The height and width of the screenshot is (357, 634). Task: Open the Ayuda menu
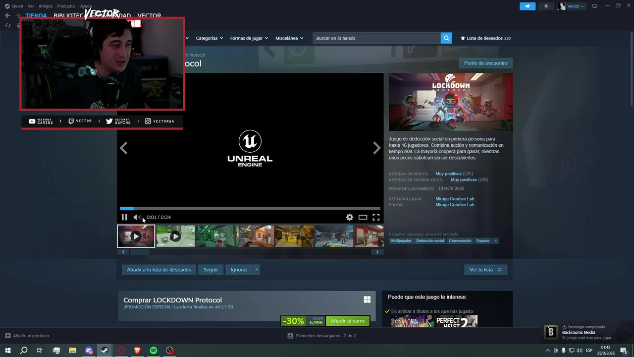pos(86,6)
